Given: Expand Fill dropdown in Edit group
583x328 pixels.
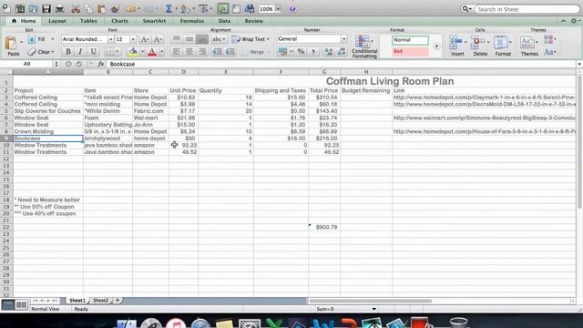Looking at the screenshot, I should pos(53,39).
